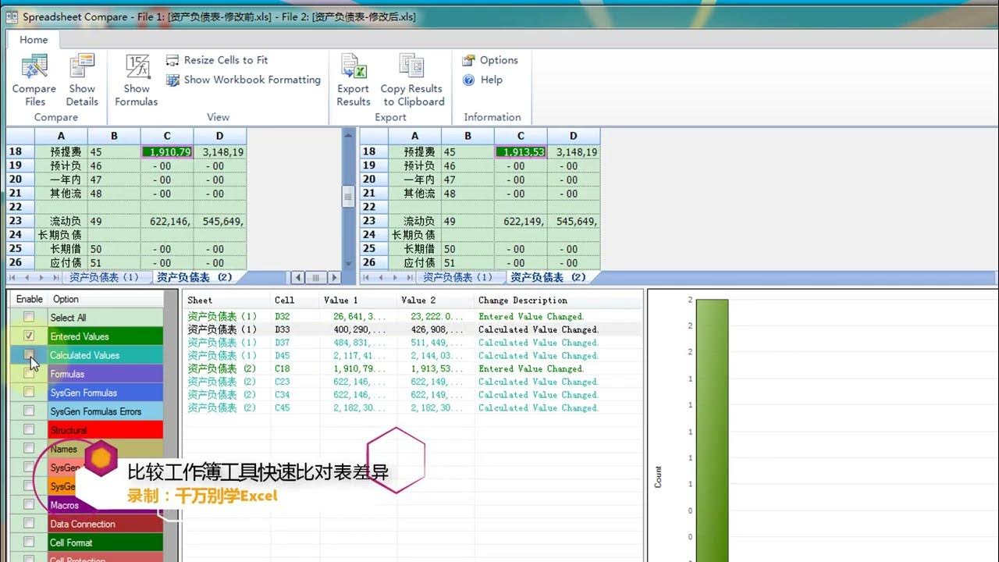Image resolution: width=999 pixels, height=562 pixels.
Task: Click cell 622,149, in right pane
Action: click(x=521, y=222)
